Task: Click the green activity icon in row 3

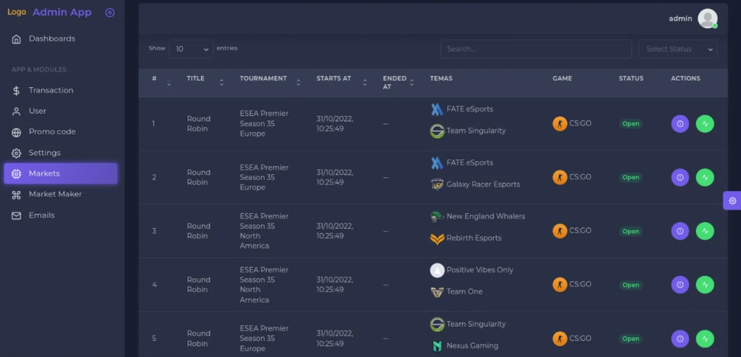Action: click(705, 231)
